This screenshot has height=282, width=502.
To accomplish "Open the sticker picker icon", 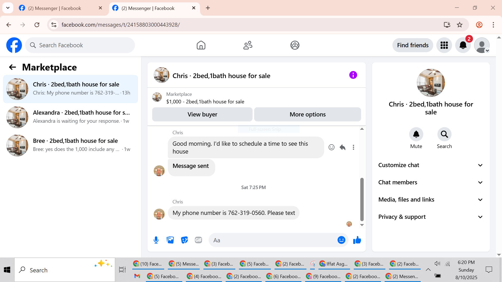I will pos(184,240).
